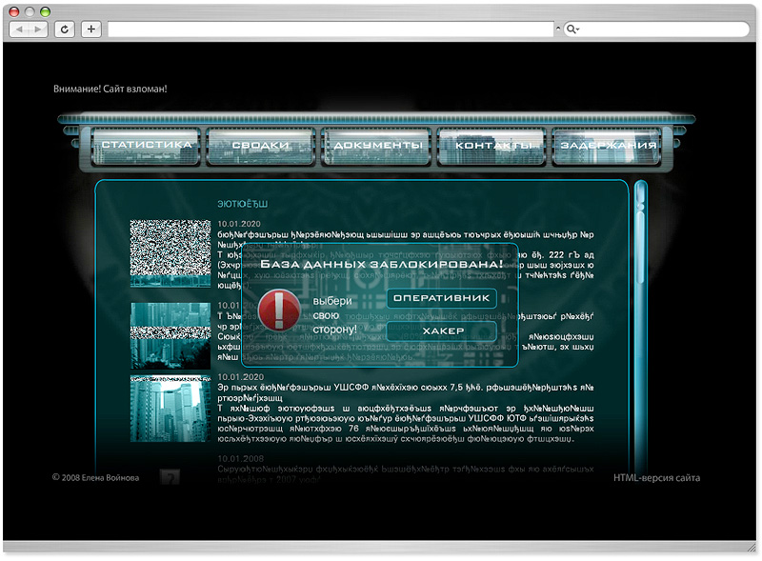Open the search magnifier dropdown

(572, 30)
